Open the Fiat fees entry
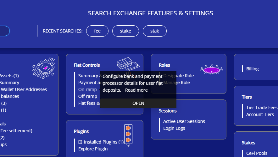 (x=89, y=103)
